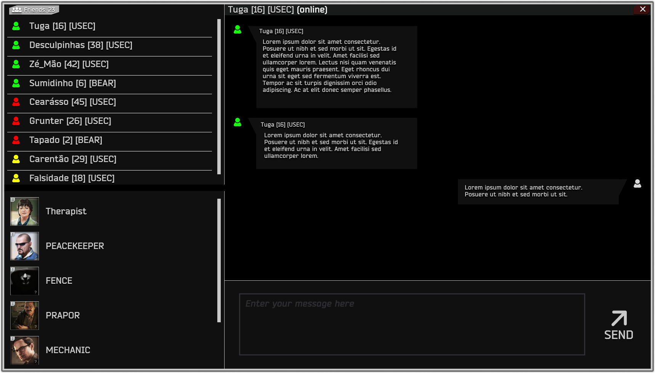655x373 pixels.
Task: Open the FENCE trader portrait
Action: pos(24,281)
